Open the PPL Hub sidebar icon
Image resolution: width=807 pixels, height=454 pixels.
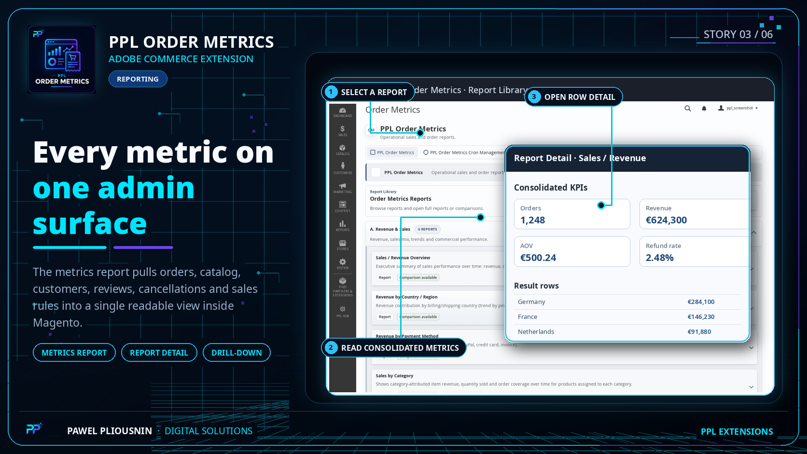tap(342, 312)
